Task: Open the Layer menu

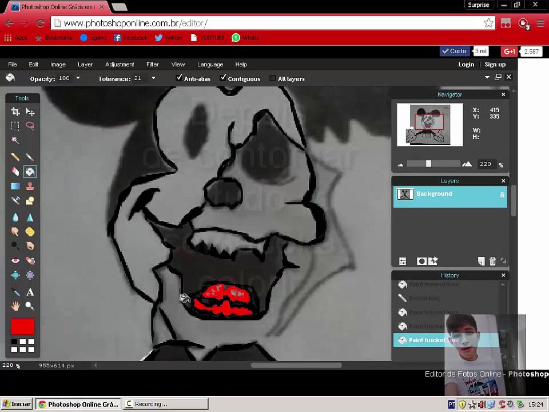Action: pyautogui.click(x=85, y=65)
